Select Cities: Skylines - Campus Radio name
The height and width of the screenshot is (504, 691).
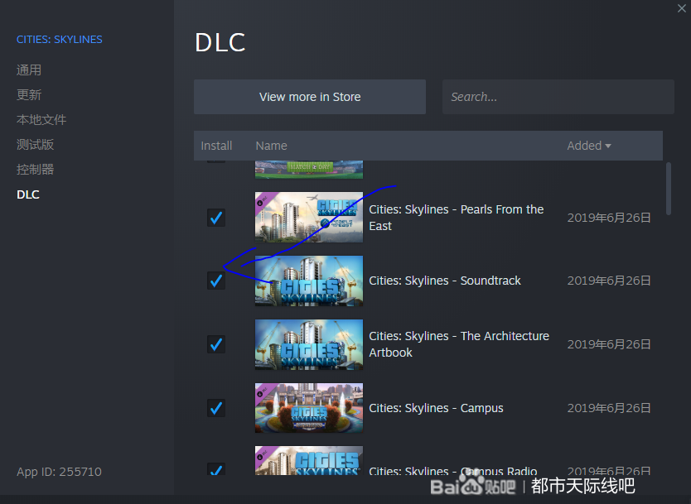[453, 471]
